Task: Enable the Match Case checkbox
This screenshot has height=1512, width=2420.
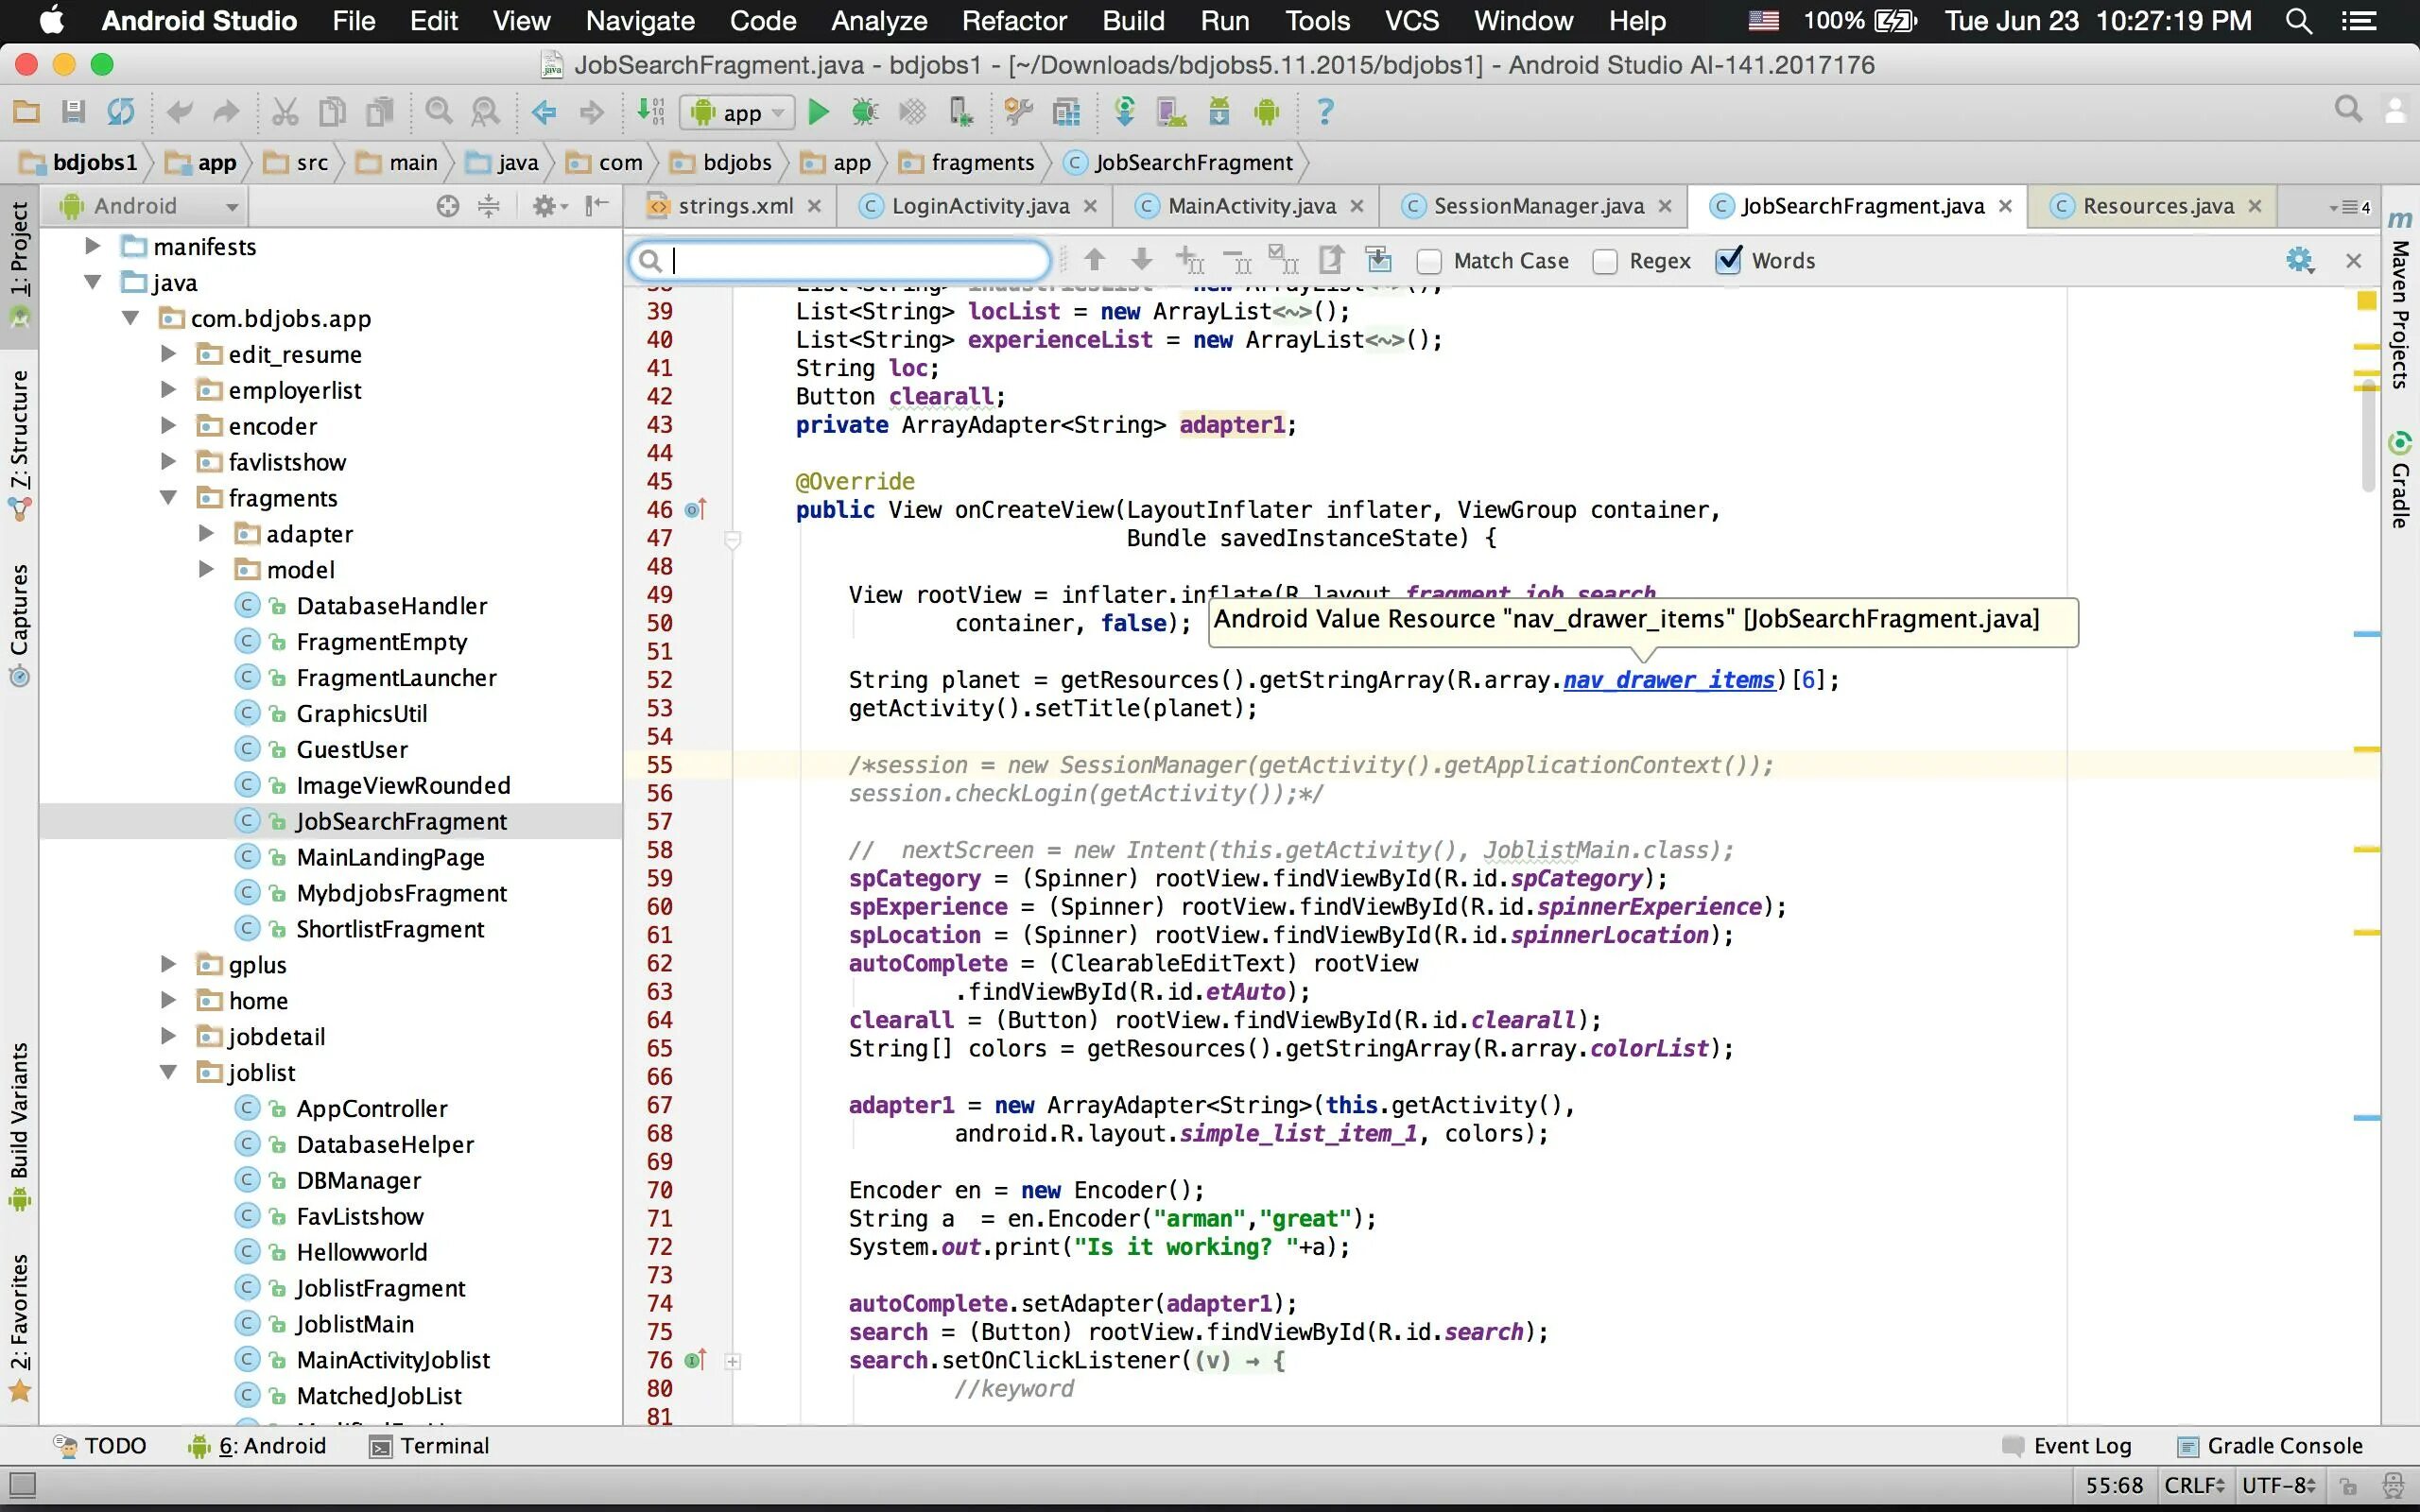Action: pyautogui.click(x=1429, y=262)
